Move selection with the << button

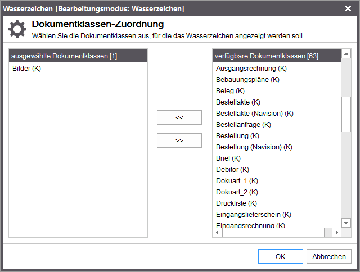coord(179,117)
